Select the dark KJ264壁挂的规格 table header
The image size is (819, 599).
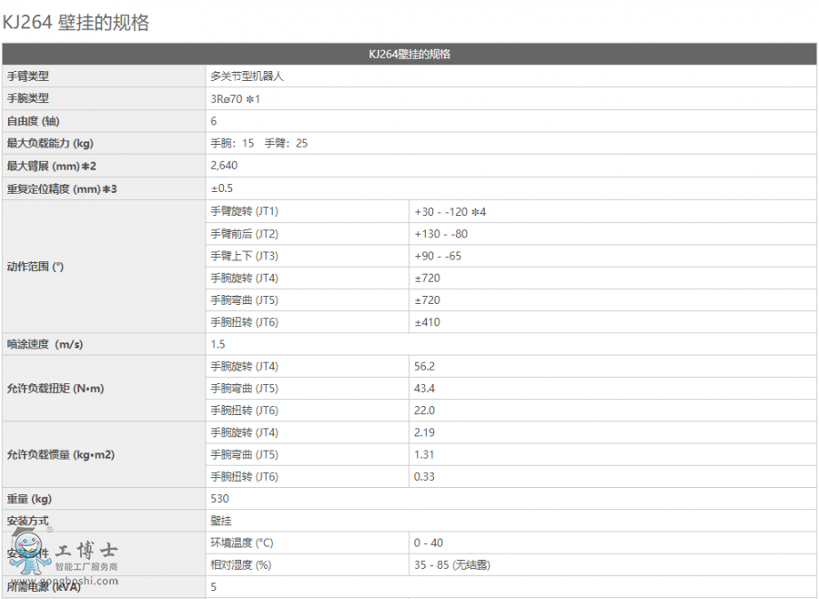click(409, 54)
